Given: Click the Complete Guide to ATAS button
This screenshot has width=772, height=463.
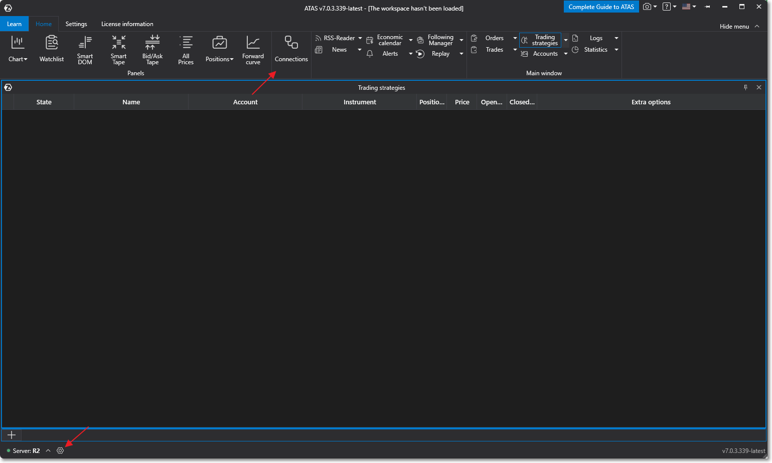Looking at the screenshot, I should 601,7.
